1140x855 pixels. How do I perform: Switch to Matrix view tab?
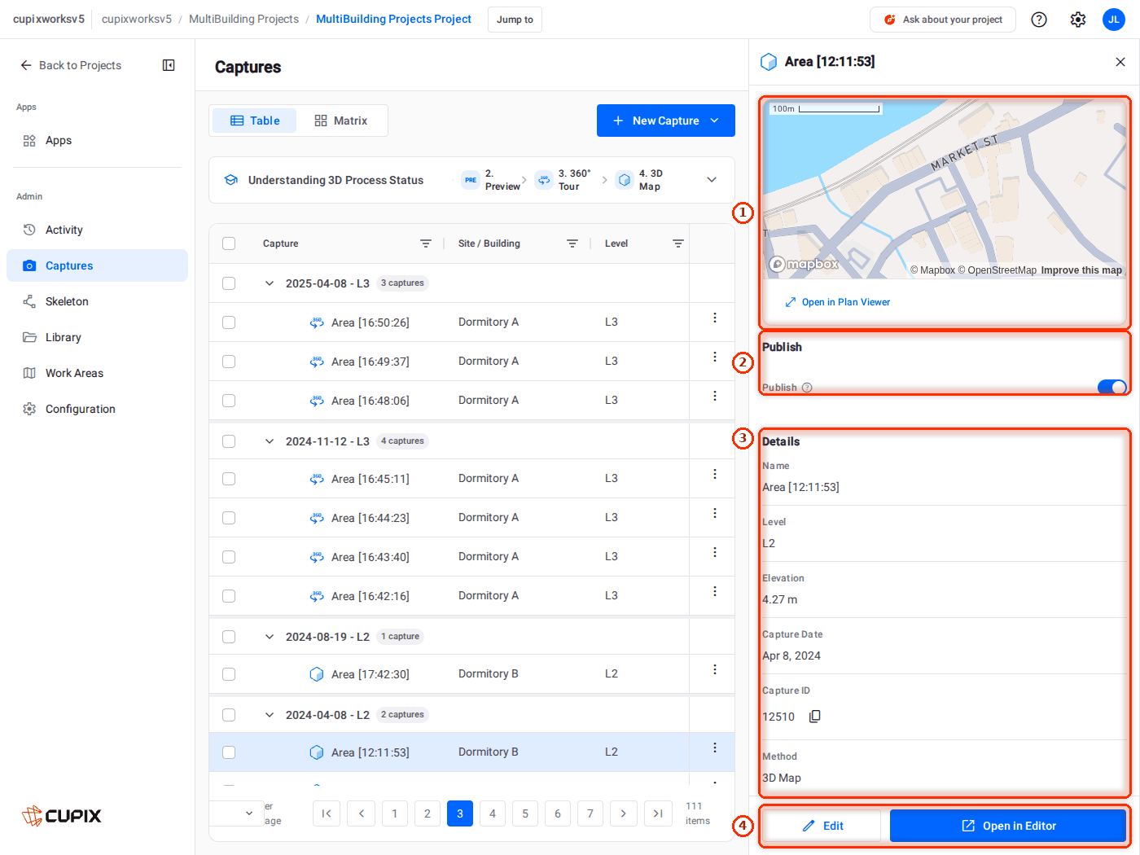[341, 121]
